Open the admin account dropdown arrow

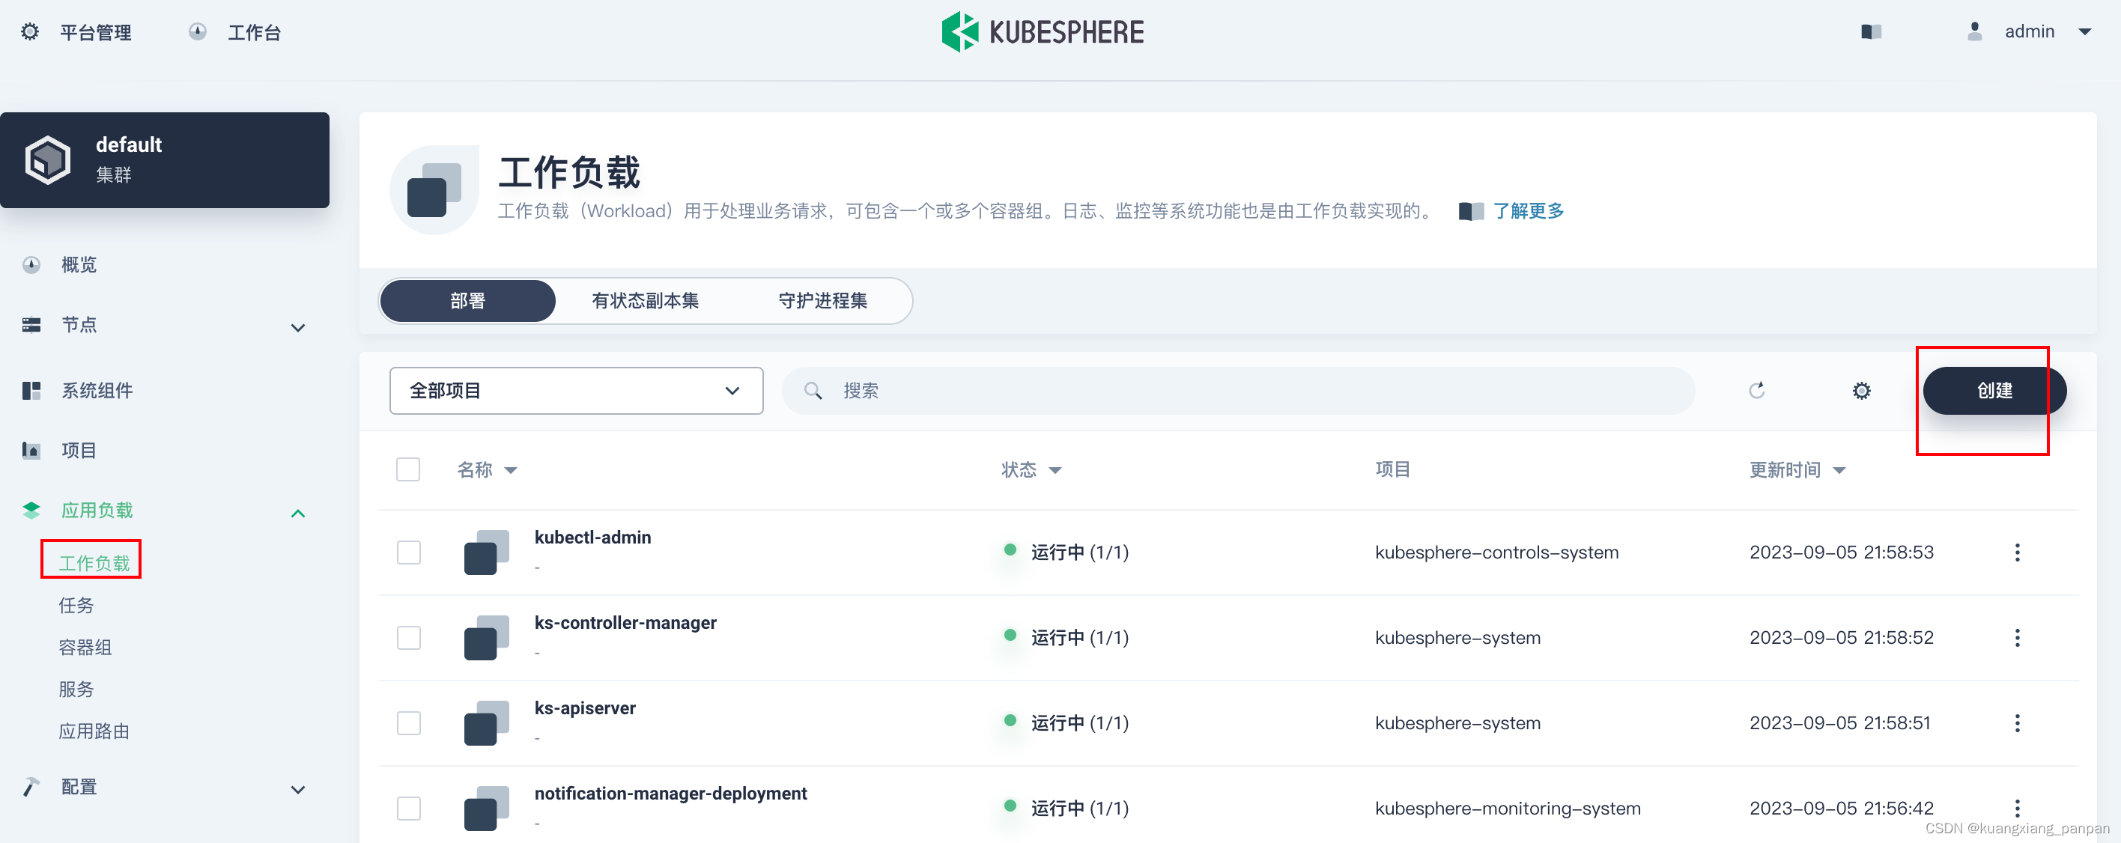[x=2085, y=32]
